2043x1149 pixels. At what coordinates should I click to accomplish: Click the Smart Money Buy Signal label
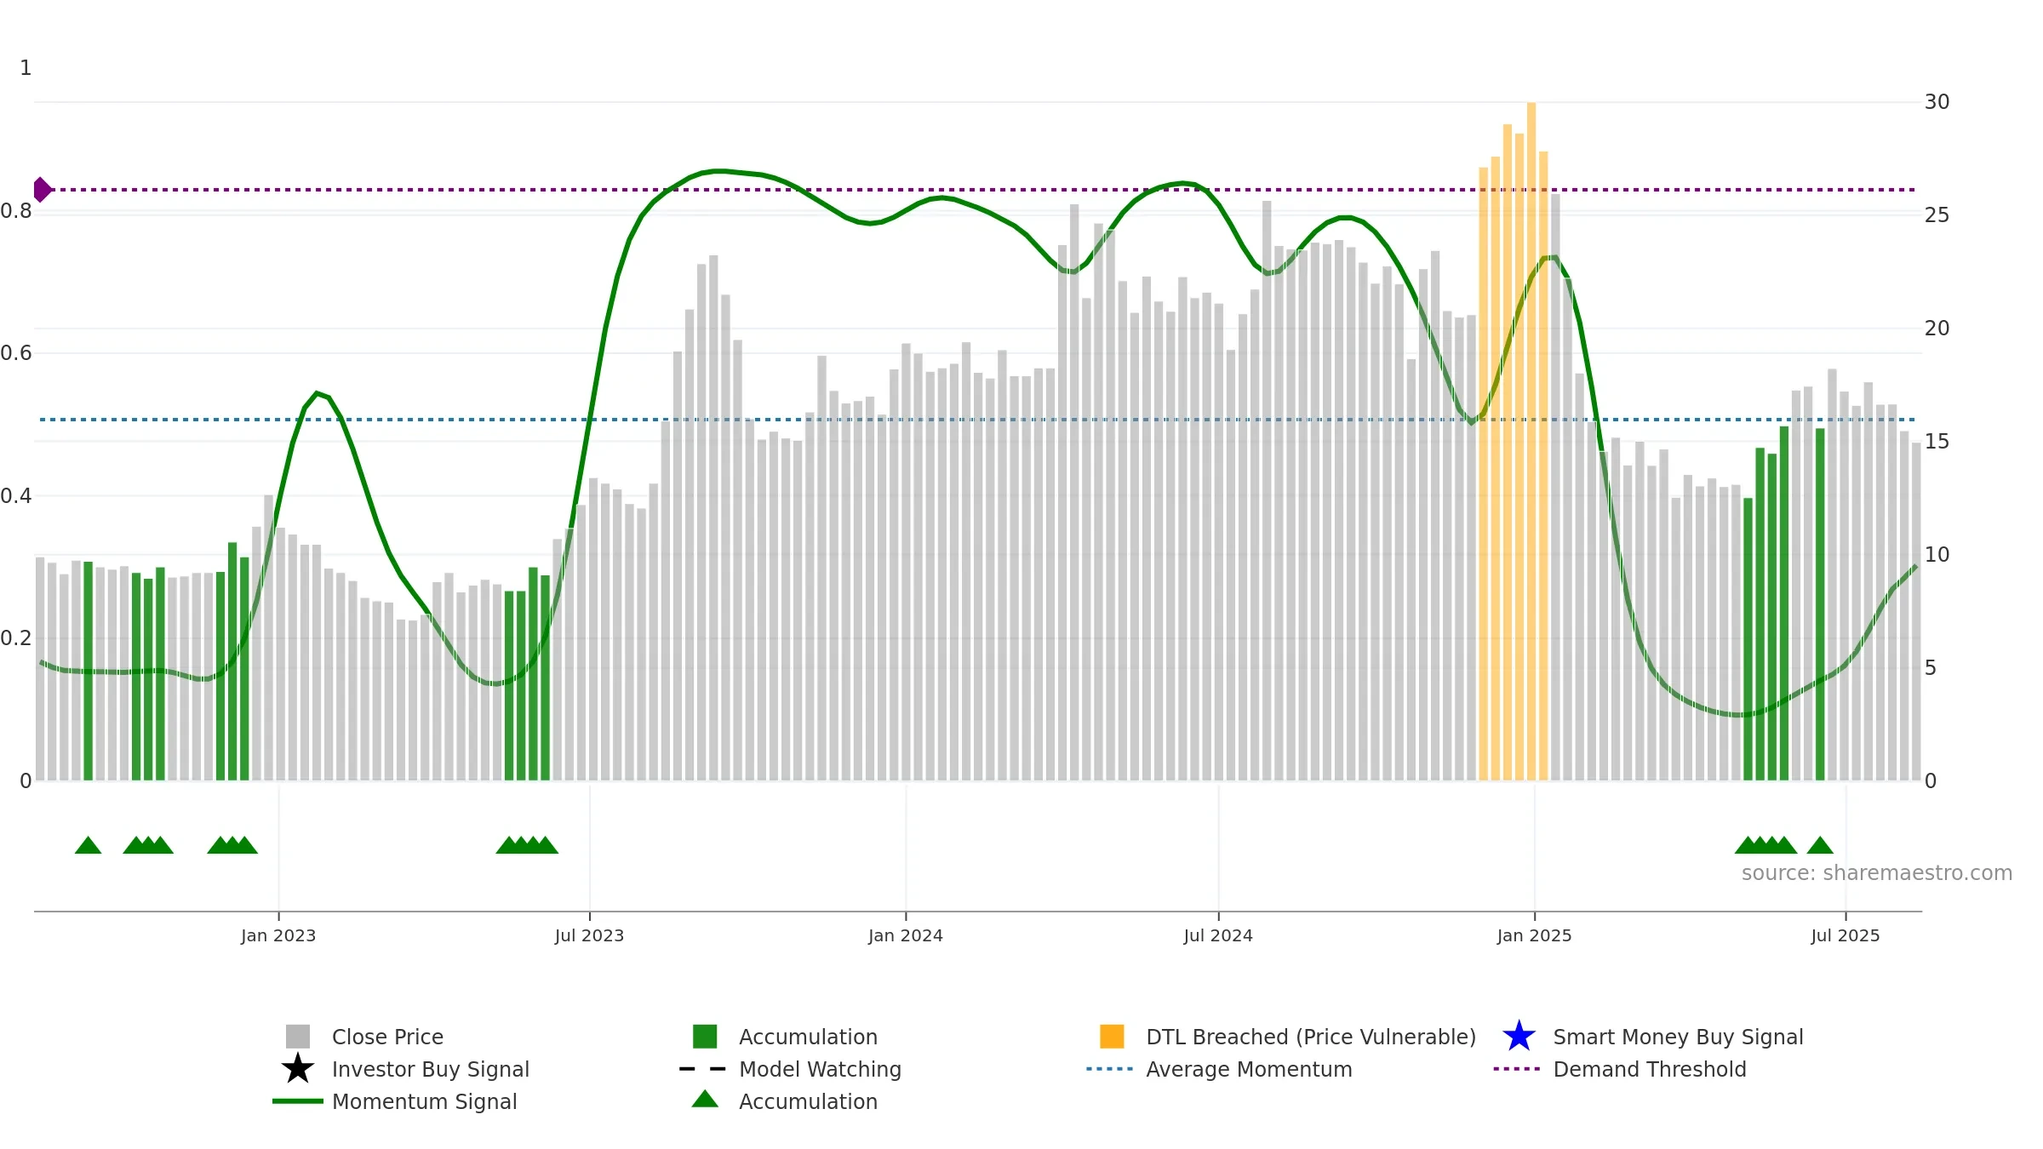(x=1678, y=1037)
